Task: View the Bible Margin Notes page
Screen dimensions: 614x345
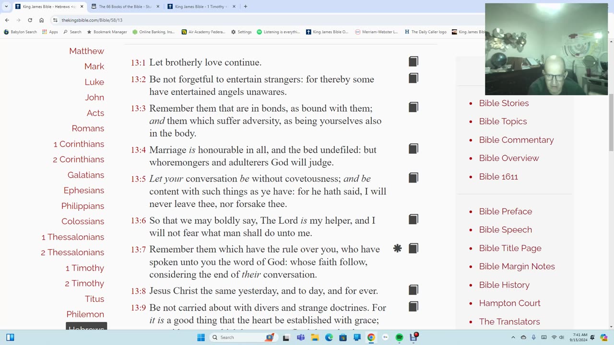Action: pyautogui.click(x=517, y=266)
